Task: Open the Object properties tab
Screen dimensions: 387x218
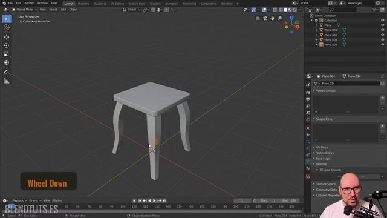Action: tap(308, 128)
